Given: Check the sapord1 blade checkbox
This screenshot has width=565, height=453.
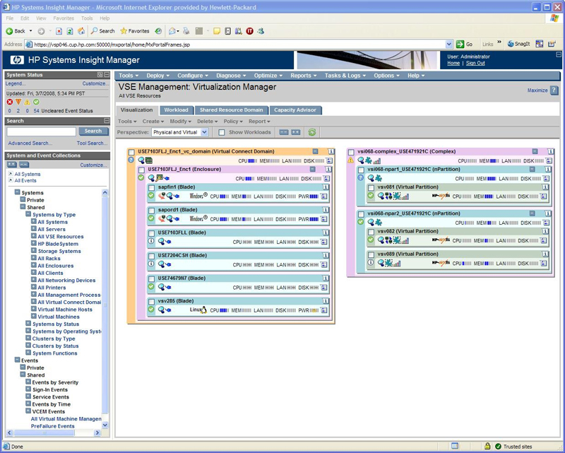Looking at the screenshot, I should point(152,211).
